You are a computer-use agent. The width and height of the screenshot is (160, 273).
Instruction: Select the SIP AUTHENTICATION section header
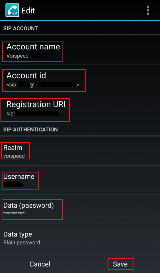point(30,130)
